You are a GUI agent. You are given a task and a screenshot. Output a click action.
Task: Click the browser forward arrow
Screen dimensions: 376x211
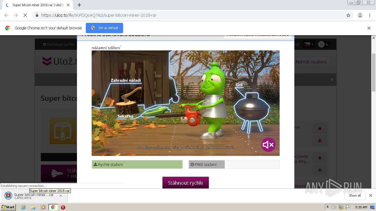tap(16, 15)
